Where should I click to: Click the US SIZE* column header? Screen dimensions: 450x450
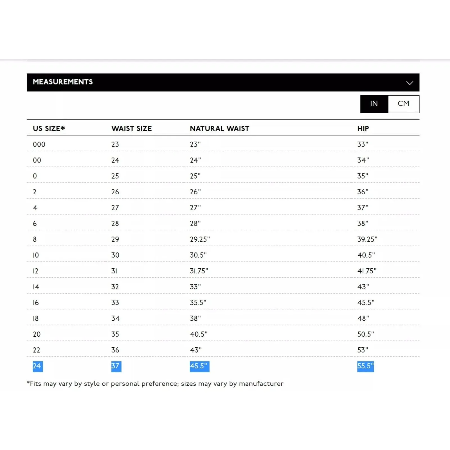click(x=49, y=129)
